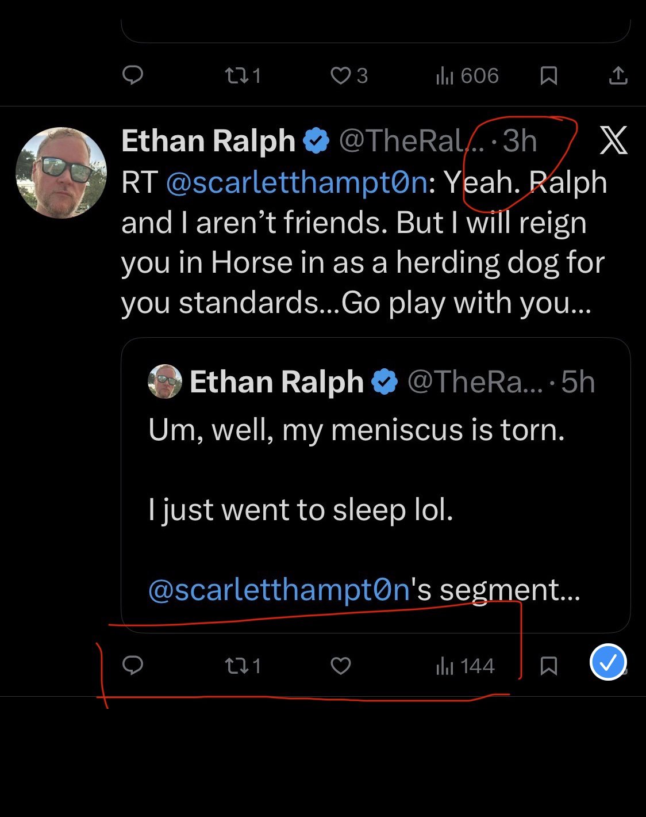Repost the Ethan Ralph retweet with 1 repost
646x817 pixels.
coord(242,666)
